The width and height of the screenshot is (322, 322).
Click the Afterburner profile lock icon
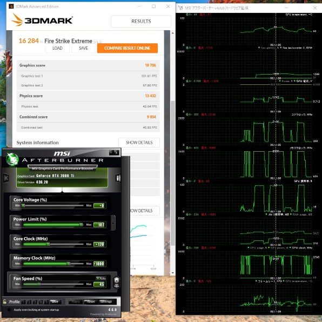coord(4,301)
